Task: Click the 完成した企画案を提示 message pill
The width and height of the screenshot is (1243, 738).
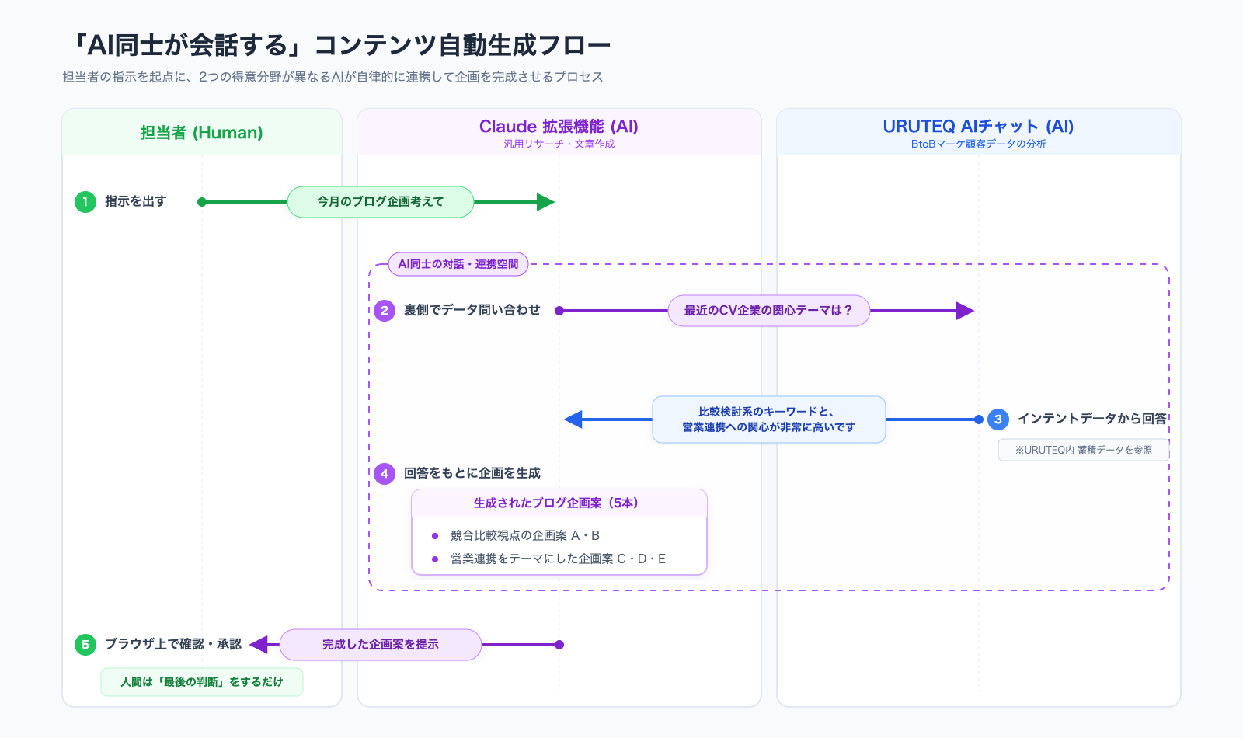Action: coord(381,645)
